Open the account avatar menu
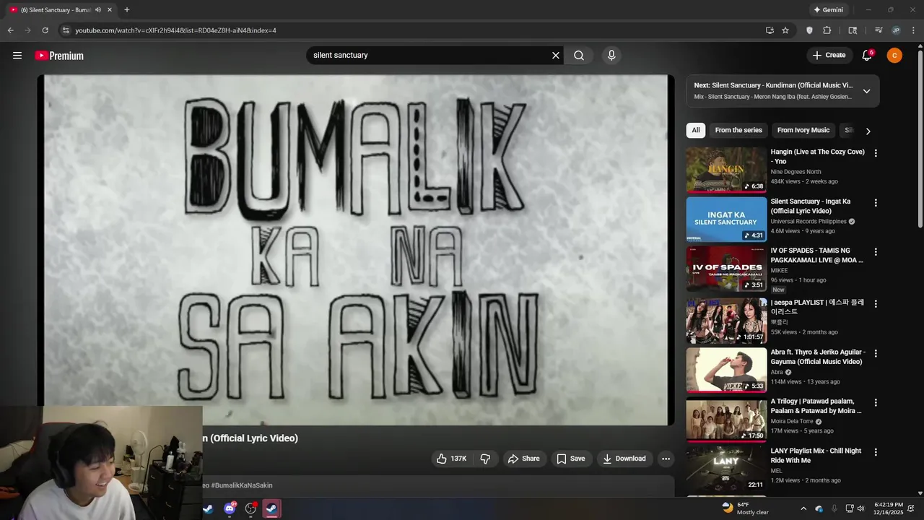The image size is (924, 520). 894,56
